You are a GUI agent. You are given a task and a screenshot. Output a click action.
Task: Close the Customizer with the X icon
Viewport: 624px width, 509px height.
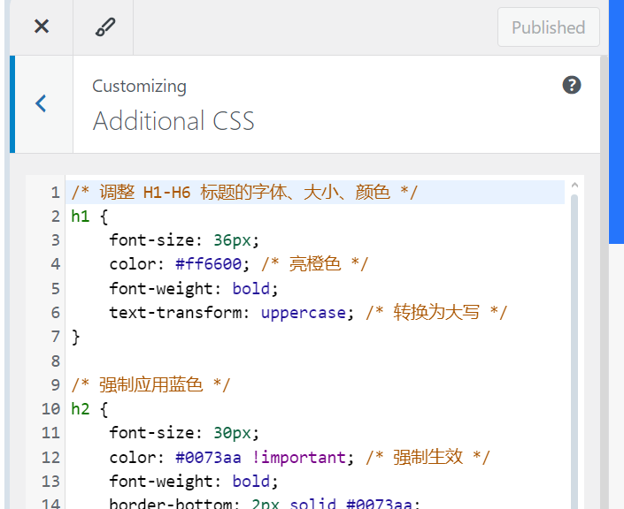[42, 27]
